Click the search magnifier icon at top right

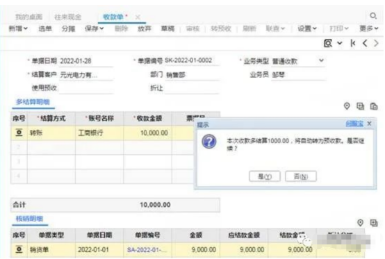pyautogui.click(x=373, y=16)
